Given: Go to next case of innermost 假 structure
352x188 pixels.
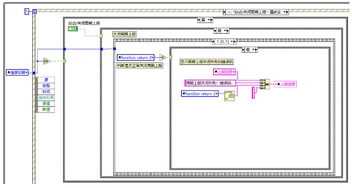Looking at the screenshot, I should click(256, 50).
